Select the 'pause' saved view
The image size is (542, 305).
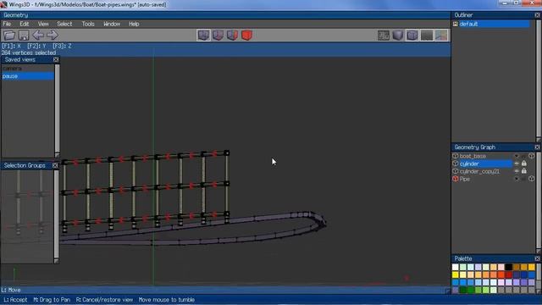click(28, 76)
